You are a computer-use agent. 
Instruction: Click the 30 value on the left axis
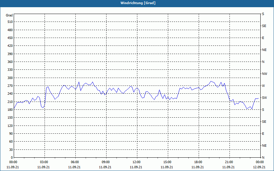click(11, 150)
